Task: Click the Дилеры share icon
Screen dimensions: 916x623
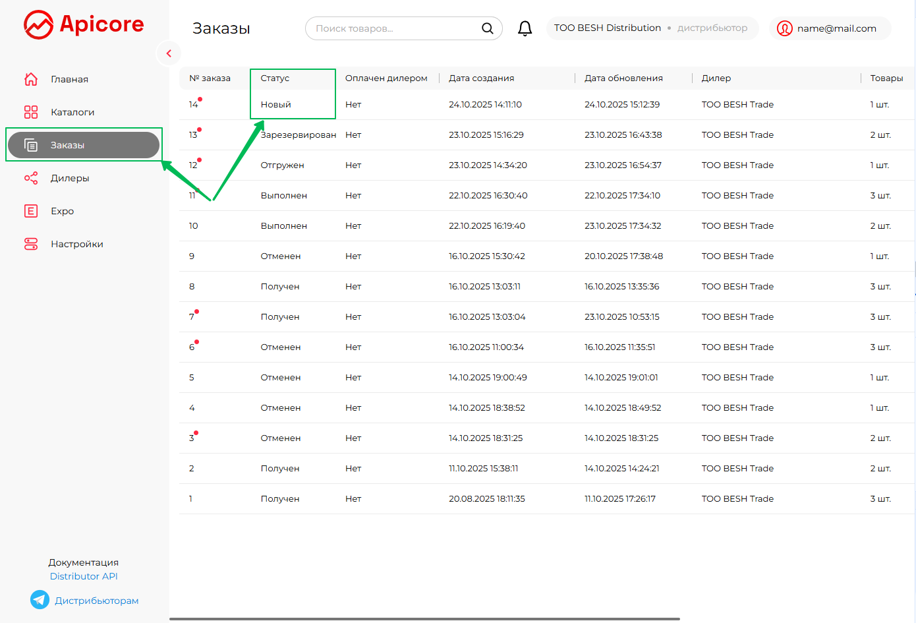Action: [x=31, y=178]
